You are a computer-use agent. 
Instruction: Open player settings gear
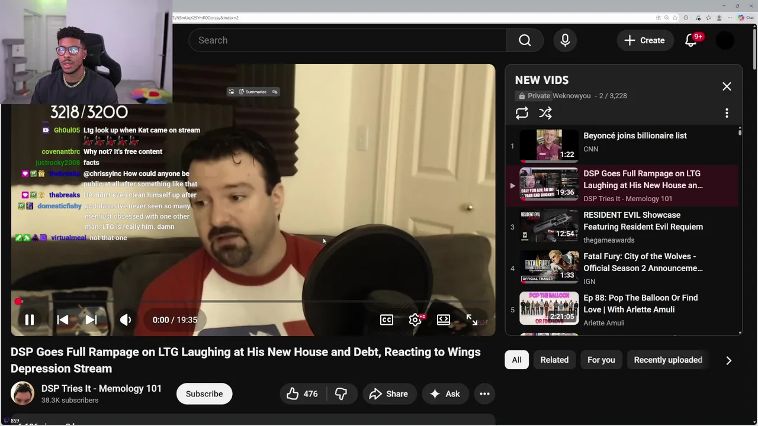pos(415,319)
